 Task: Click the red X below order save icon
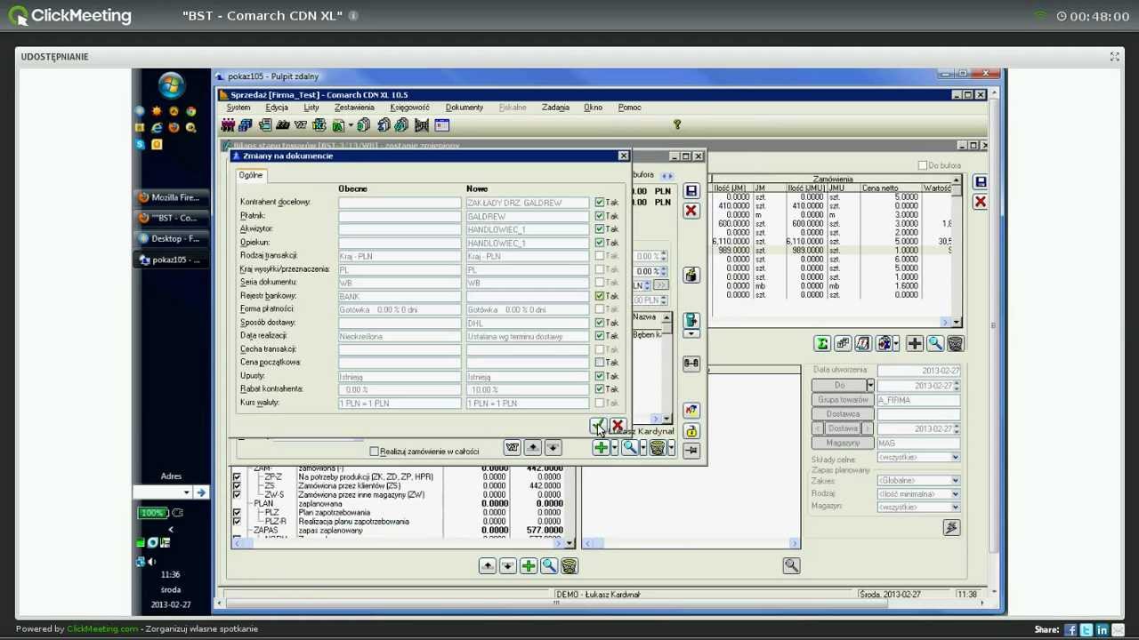pos(691,211)
